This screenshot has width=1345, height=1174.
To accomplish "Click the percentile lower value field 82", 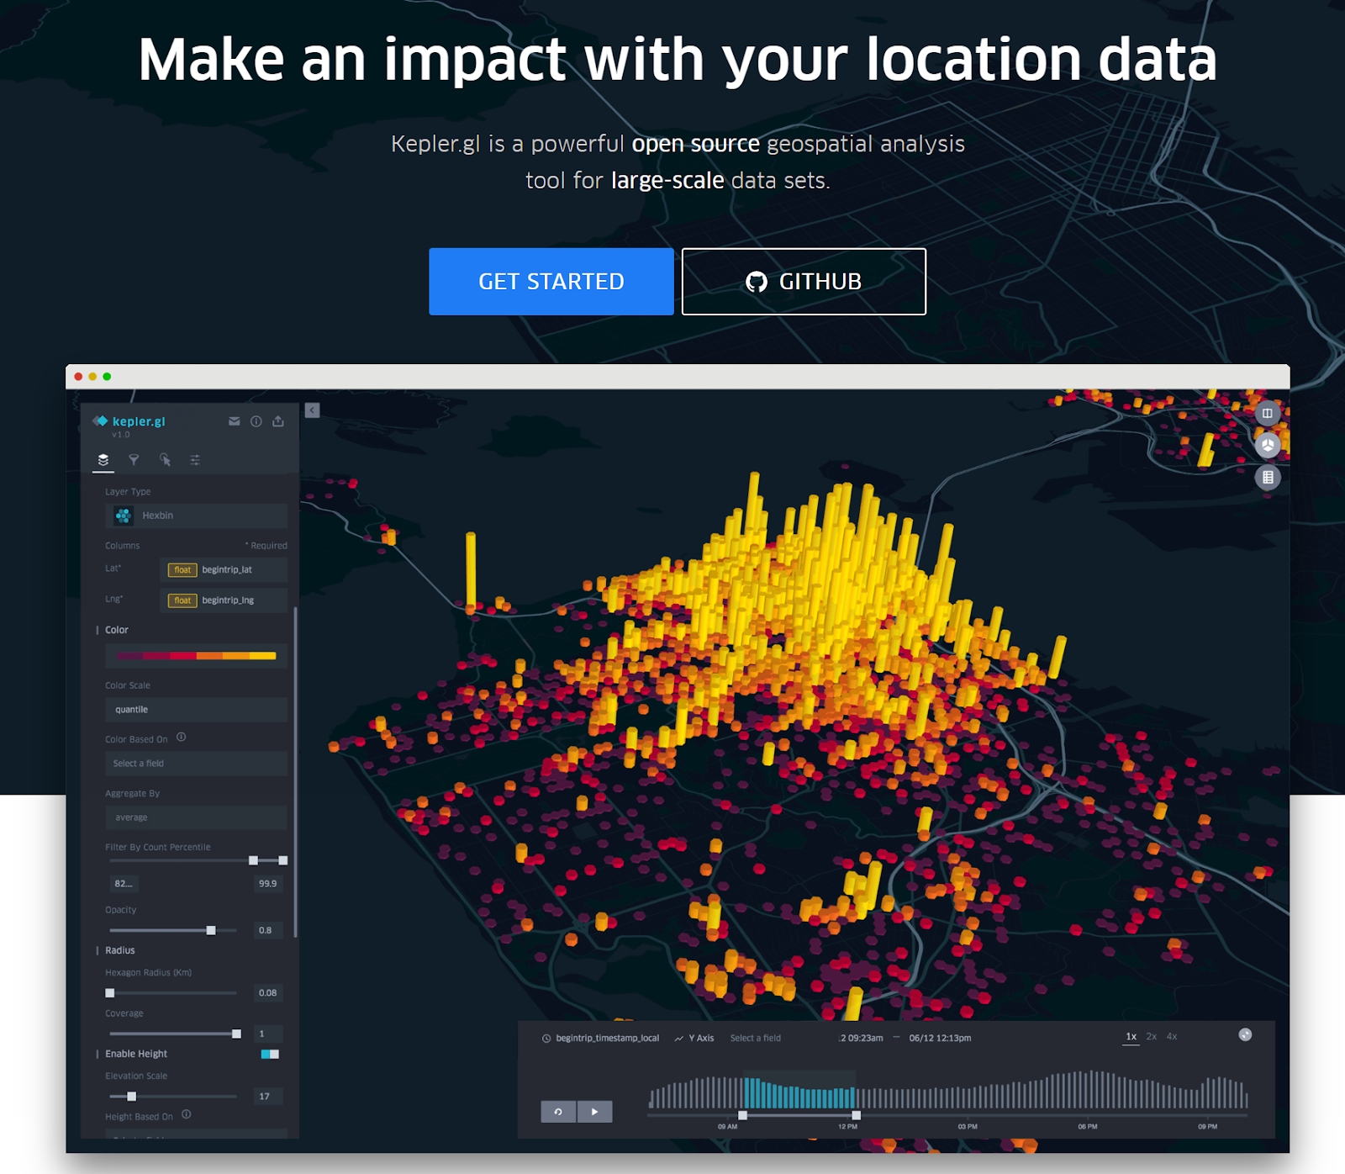I will point(124,884).
